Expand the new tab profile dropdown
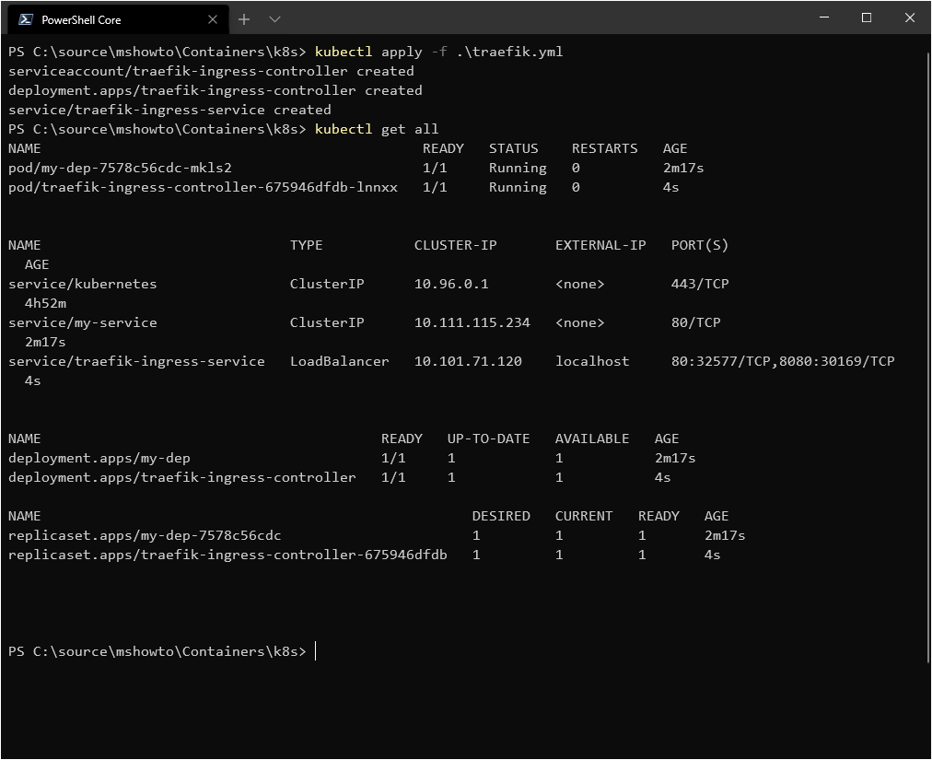The height and width of the screenshot is (760, 932). coord(274,19)
